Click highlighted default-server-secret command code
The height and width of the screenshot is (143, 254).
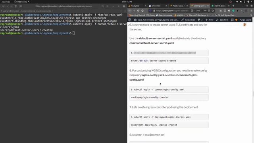[x=165, y=53]
